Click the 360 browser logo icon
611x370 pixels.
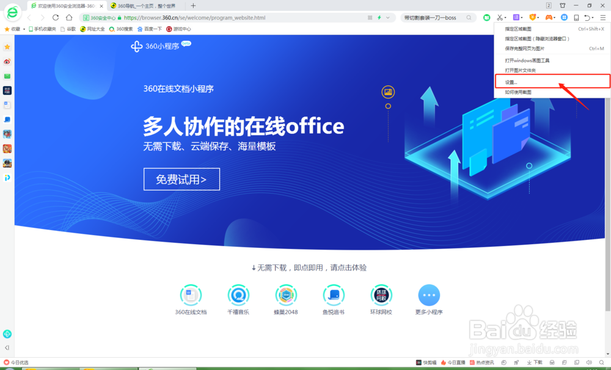point(12,12)
